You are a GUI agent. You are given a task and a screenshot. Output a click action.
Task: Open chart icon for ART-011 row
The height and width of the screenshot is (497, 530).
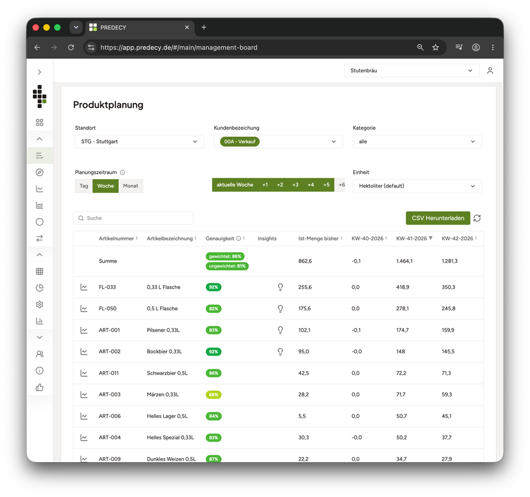pyautogui.click(x=84, y=373)
